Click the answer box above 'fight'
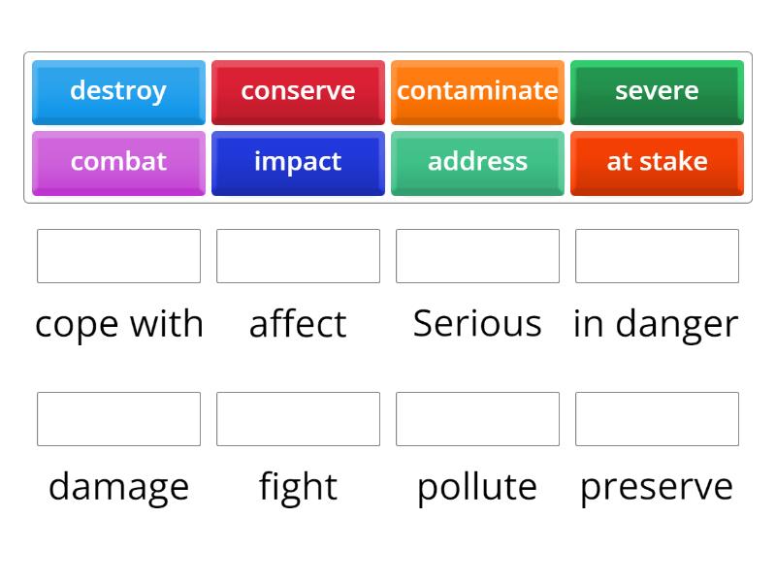 coord(298,419)
